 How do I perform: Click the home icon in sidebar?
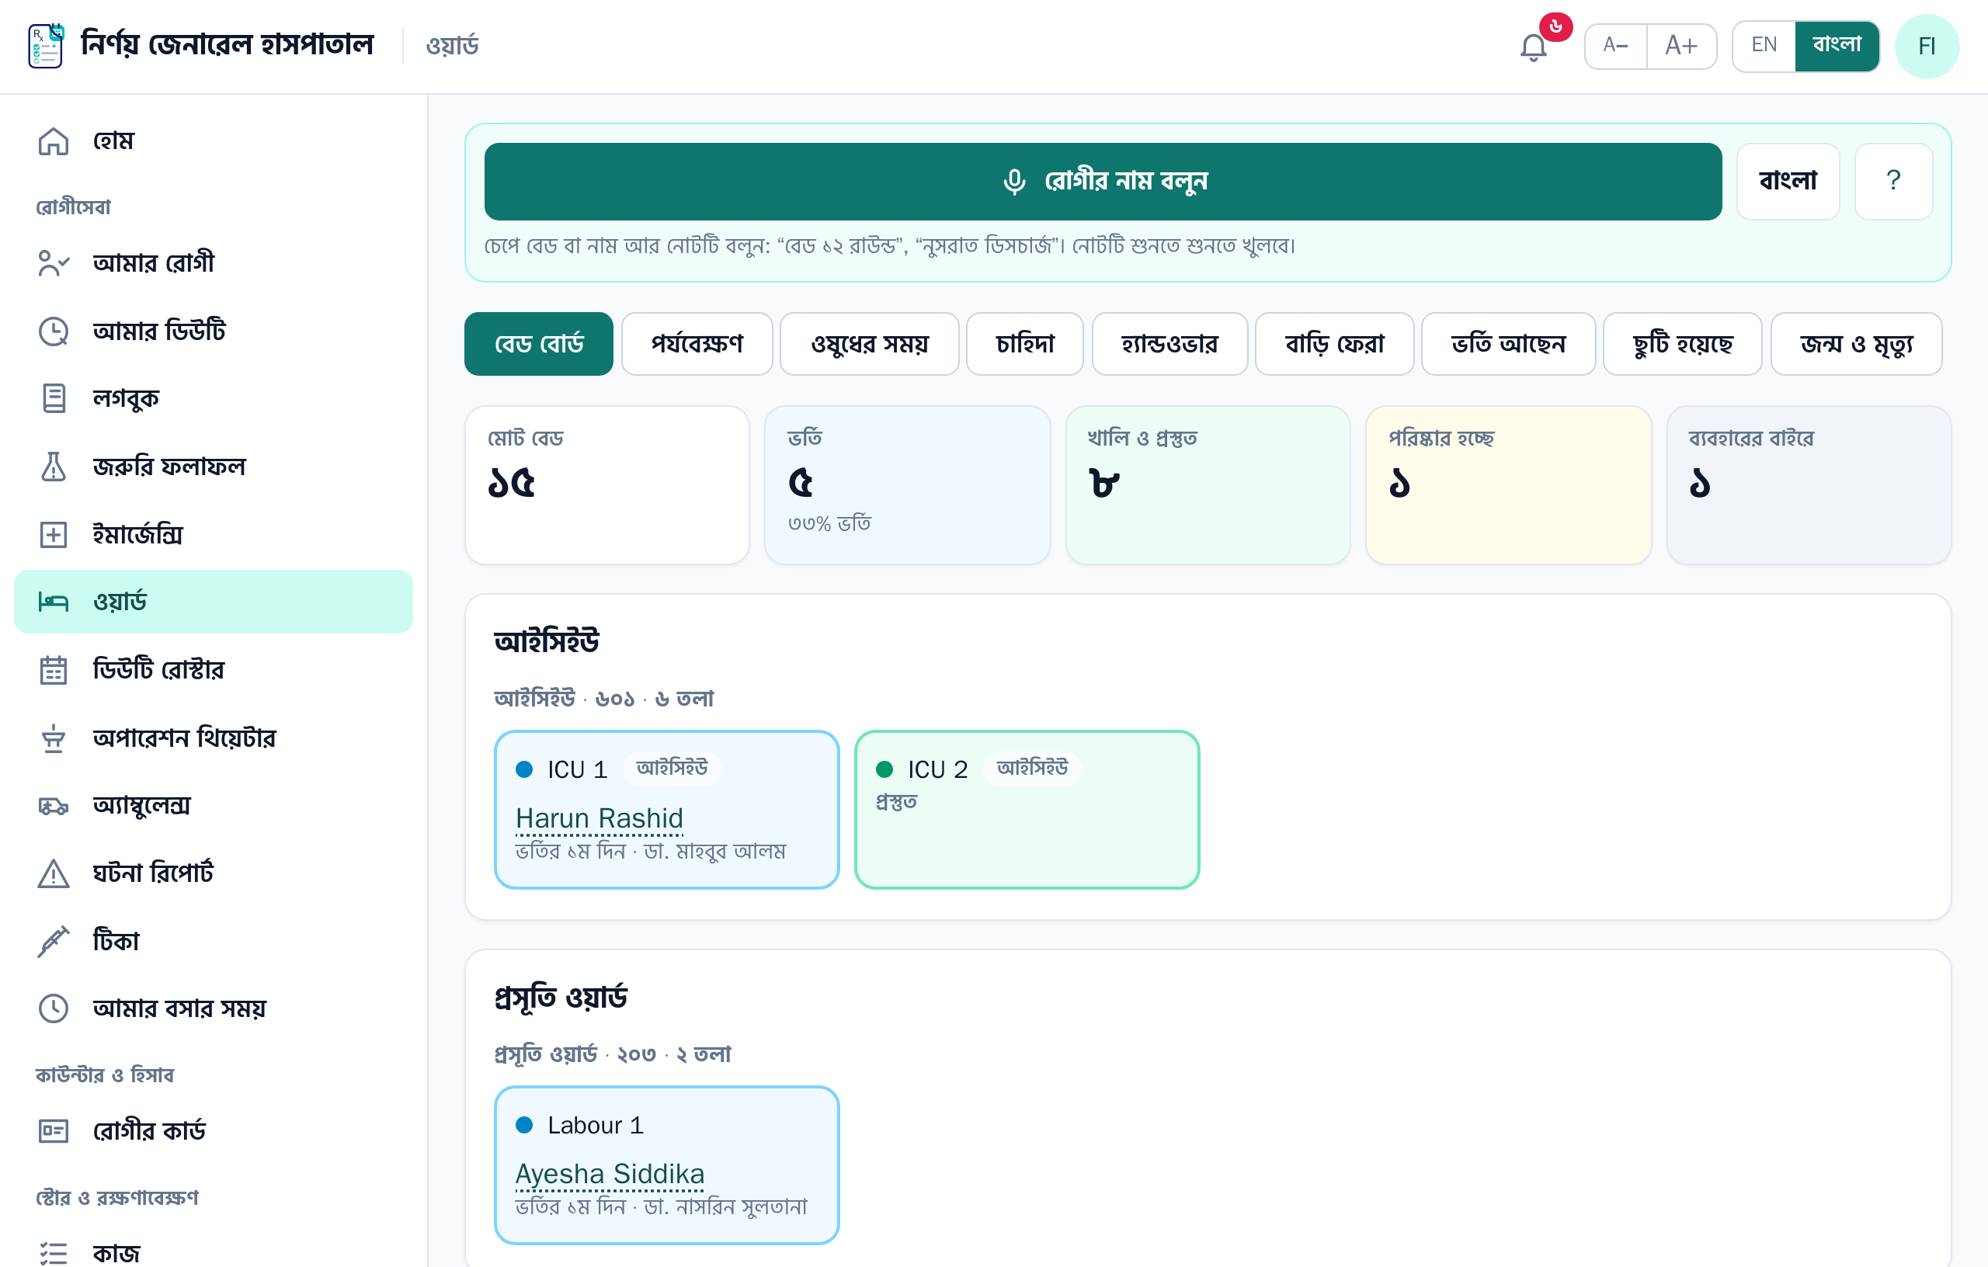pos(54,141)
